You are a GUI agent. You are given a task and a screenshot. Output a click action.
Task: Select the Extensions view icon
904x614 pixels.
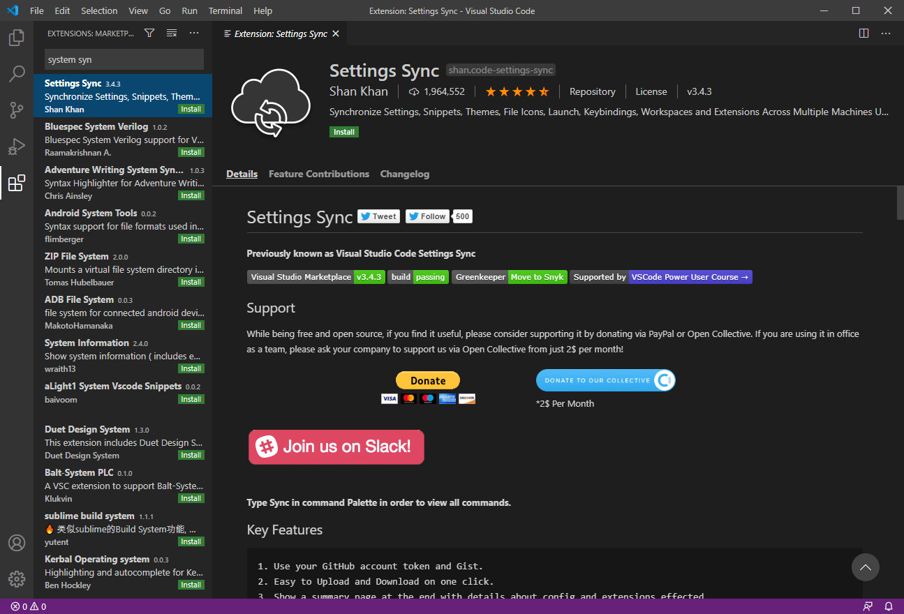[17, 183]
